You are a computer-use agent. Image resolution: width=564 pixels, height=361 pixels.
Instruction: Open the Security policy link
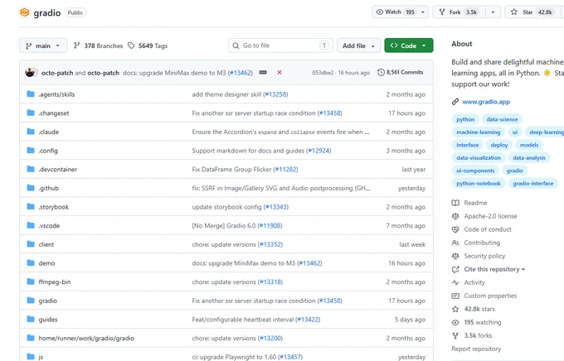[x=484, y=256]
